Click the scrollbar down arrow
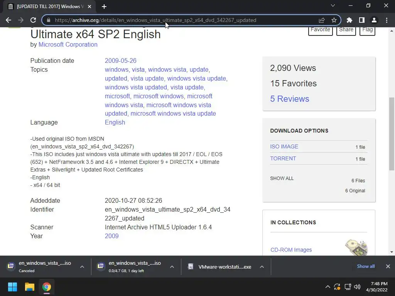 [392, 252]
